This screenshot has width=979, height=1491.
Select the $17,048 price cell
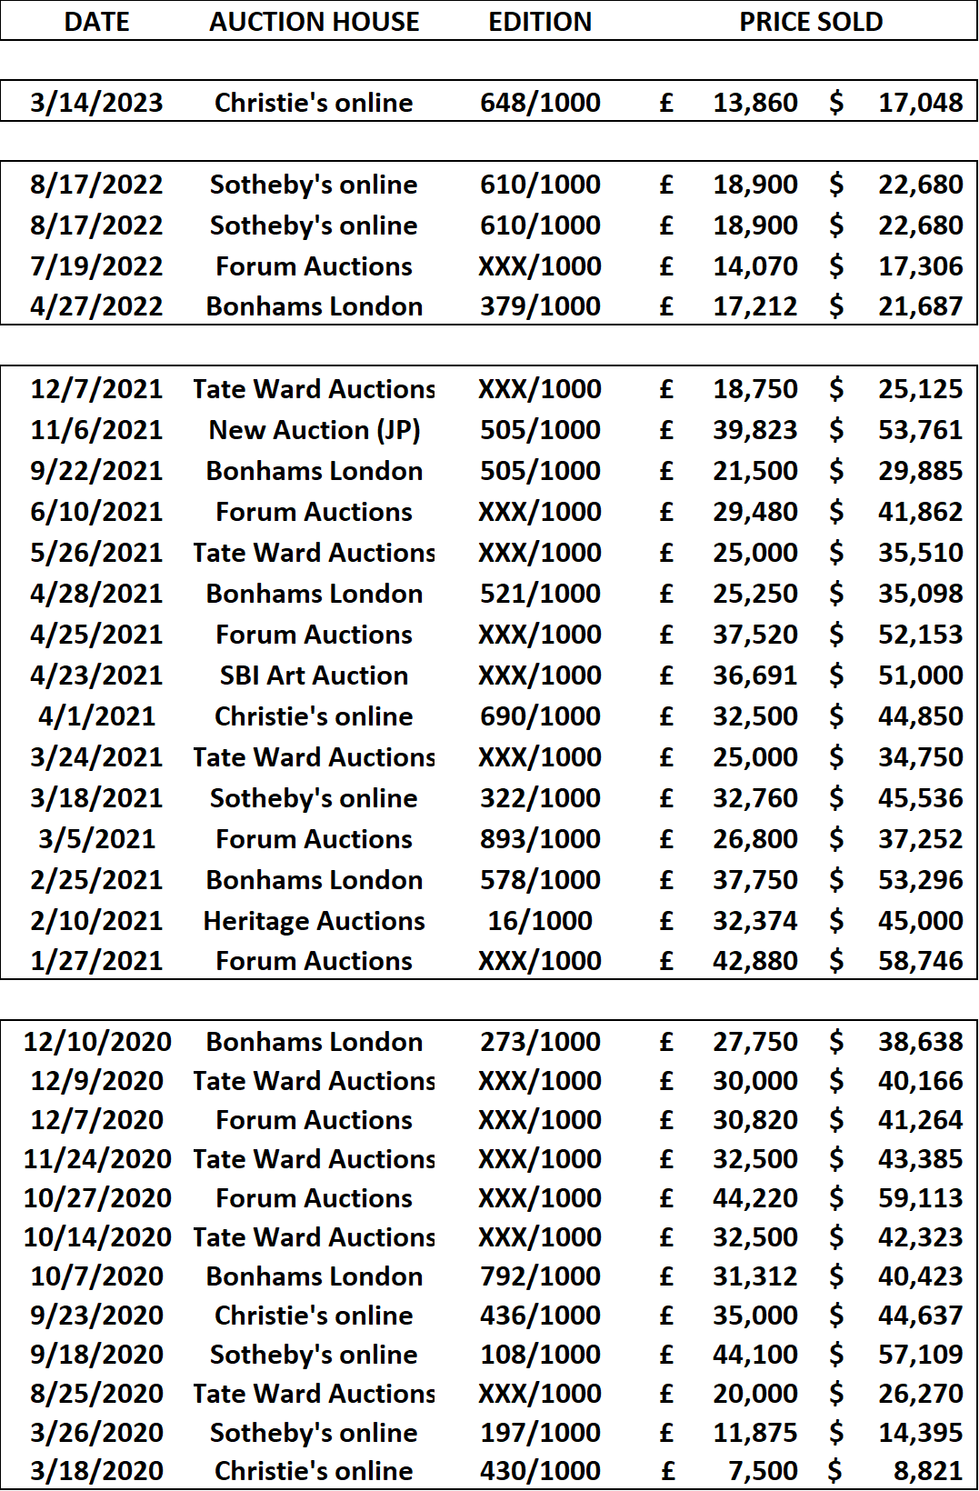[896, 103]
